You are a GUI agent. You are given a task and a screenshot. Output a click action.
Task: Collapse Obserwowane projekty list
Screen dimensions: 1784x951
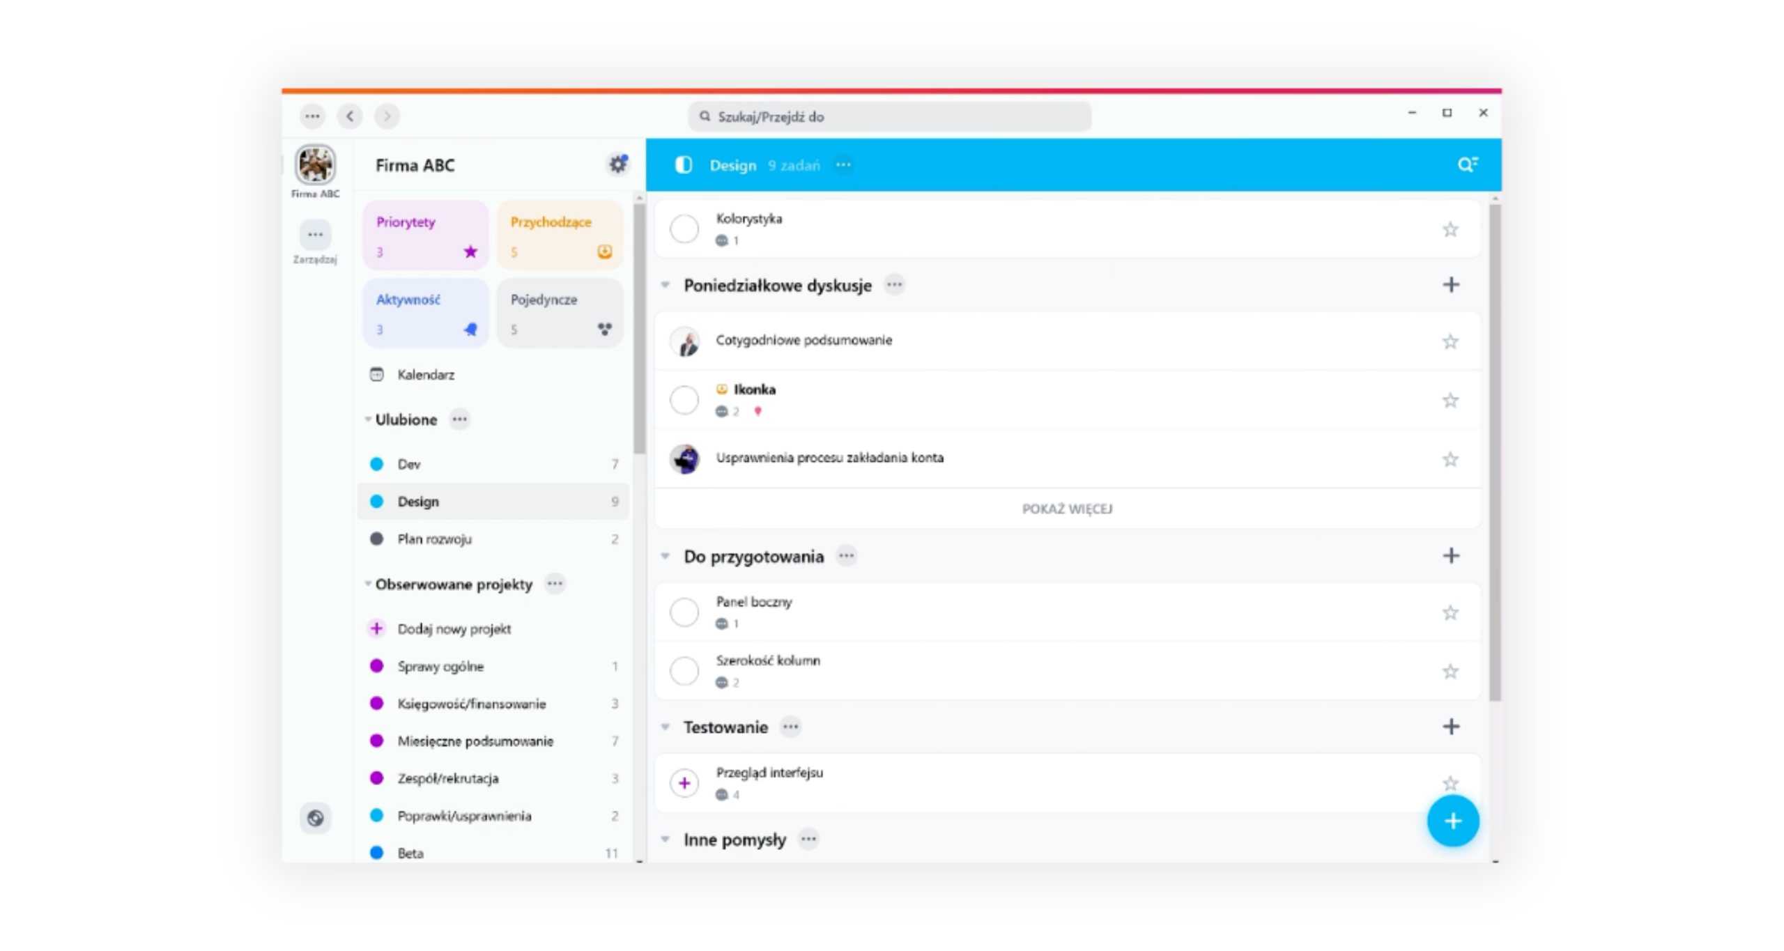pyautogui.click(x=367, y=583)
